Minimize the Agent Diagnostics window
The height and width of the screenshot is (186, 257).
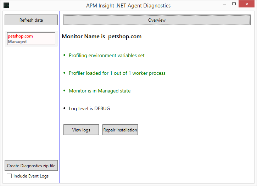pyautogui.click(x=224, y=5)
